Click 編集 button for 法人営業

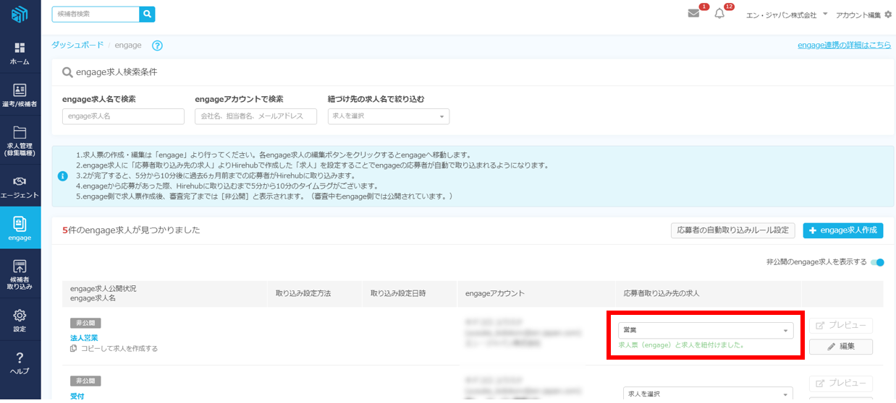[x=840, y=347]
